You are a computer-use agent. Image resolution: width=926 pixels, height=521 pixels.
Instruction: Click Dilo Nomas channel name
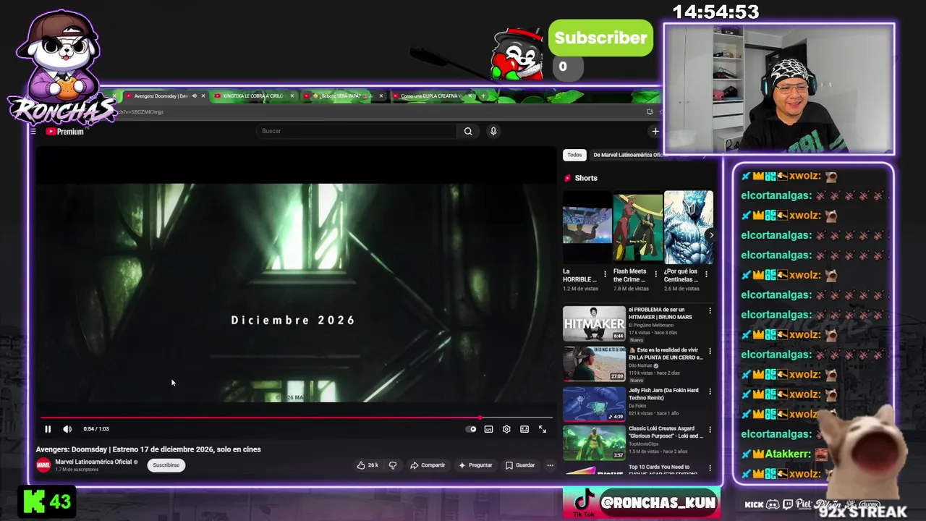[641, 365]
